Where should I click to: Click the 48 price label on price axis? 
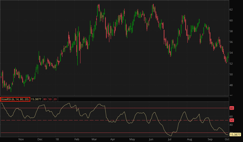pos(231,85)
